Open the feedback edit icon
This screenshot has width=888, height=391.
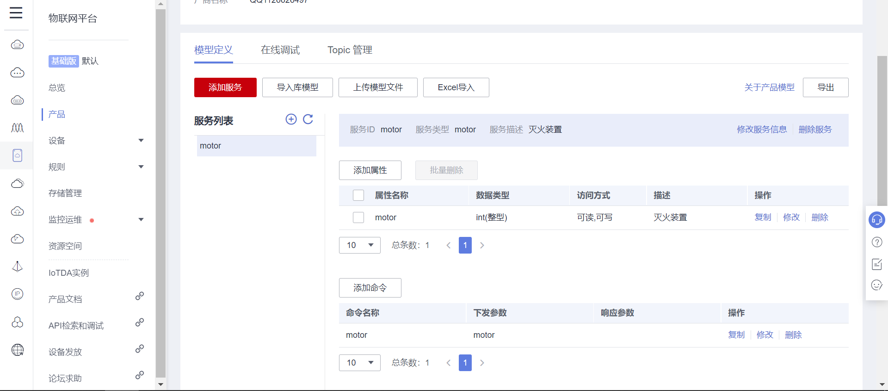tap(876, 264)
